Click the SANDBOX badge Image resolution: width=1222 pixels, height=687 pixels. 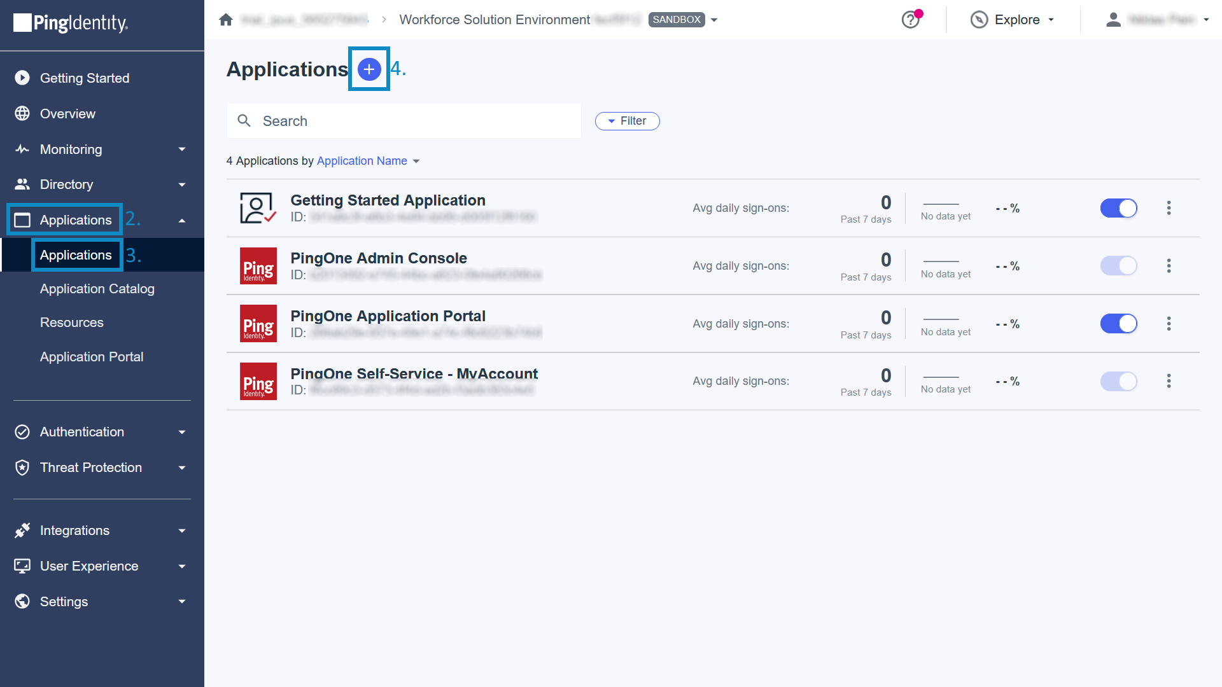coord(677,20)
